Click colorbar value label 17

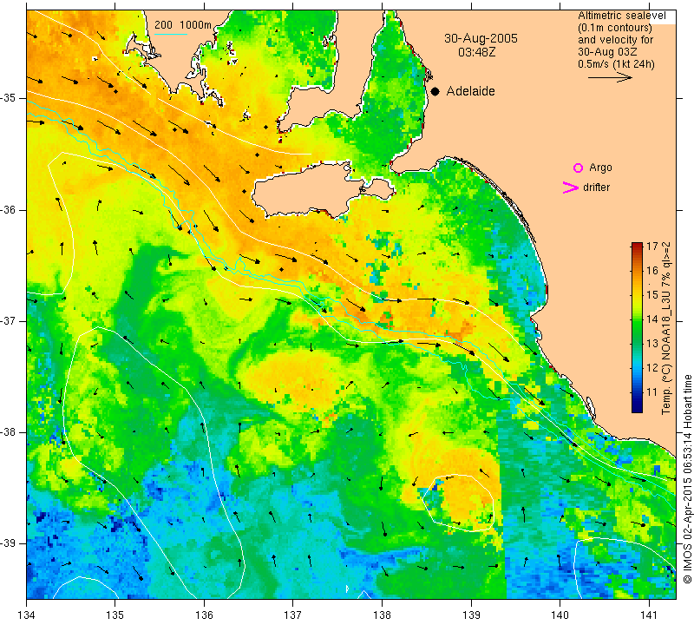tap(652, 247)
